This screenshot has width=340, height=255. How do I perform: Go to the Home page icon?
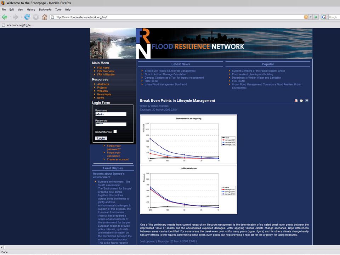pyautogui.click(x=45, y=17)
